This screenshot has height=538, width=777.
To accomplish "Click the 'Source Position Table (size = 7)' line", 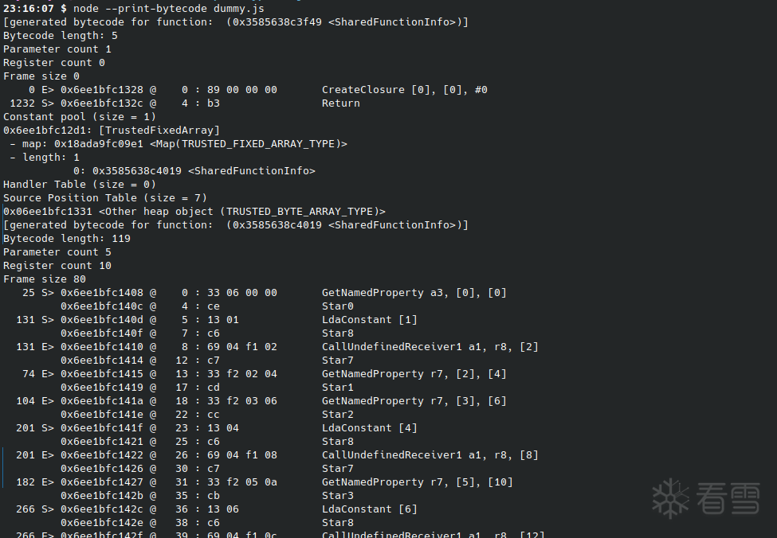I will click(x=104, y=197).
